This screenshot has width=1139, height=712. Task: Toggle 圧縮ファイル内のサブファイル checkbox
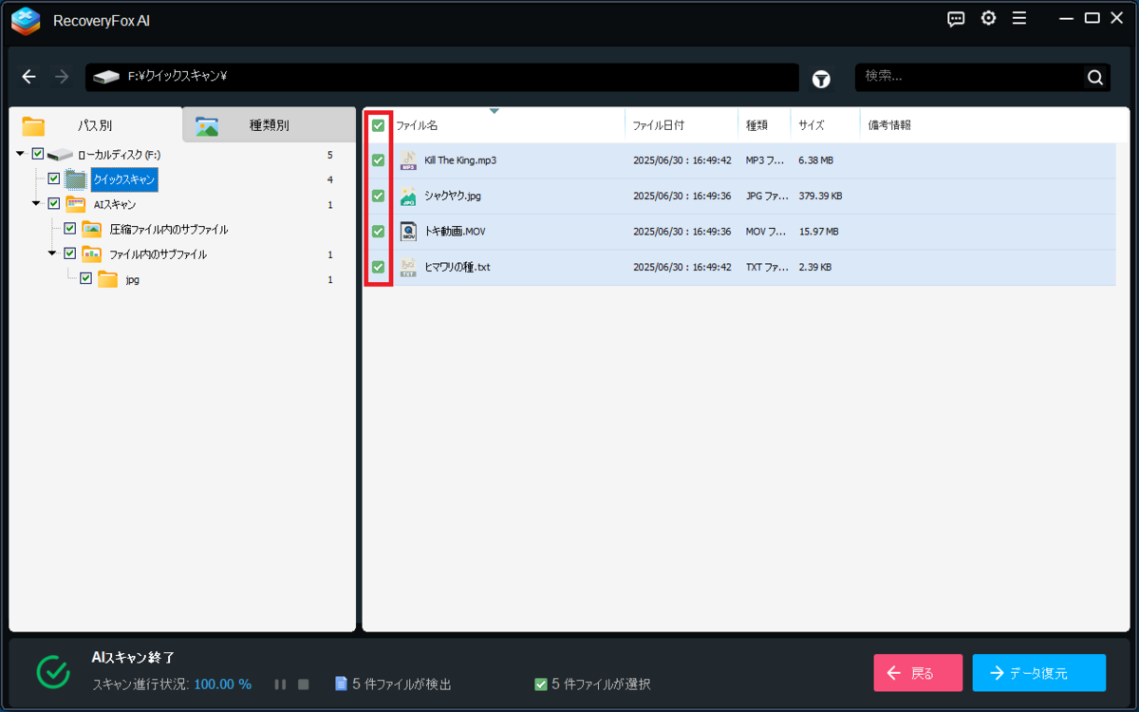point(70,229)
